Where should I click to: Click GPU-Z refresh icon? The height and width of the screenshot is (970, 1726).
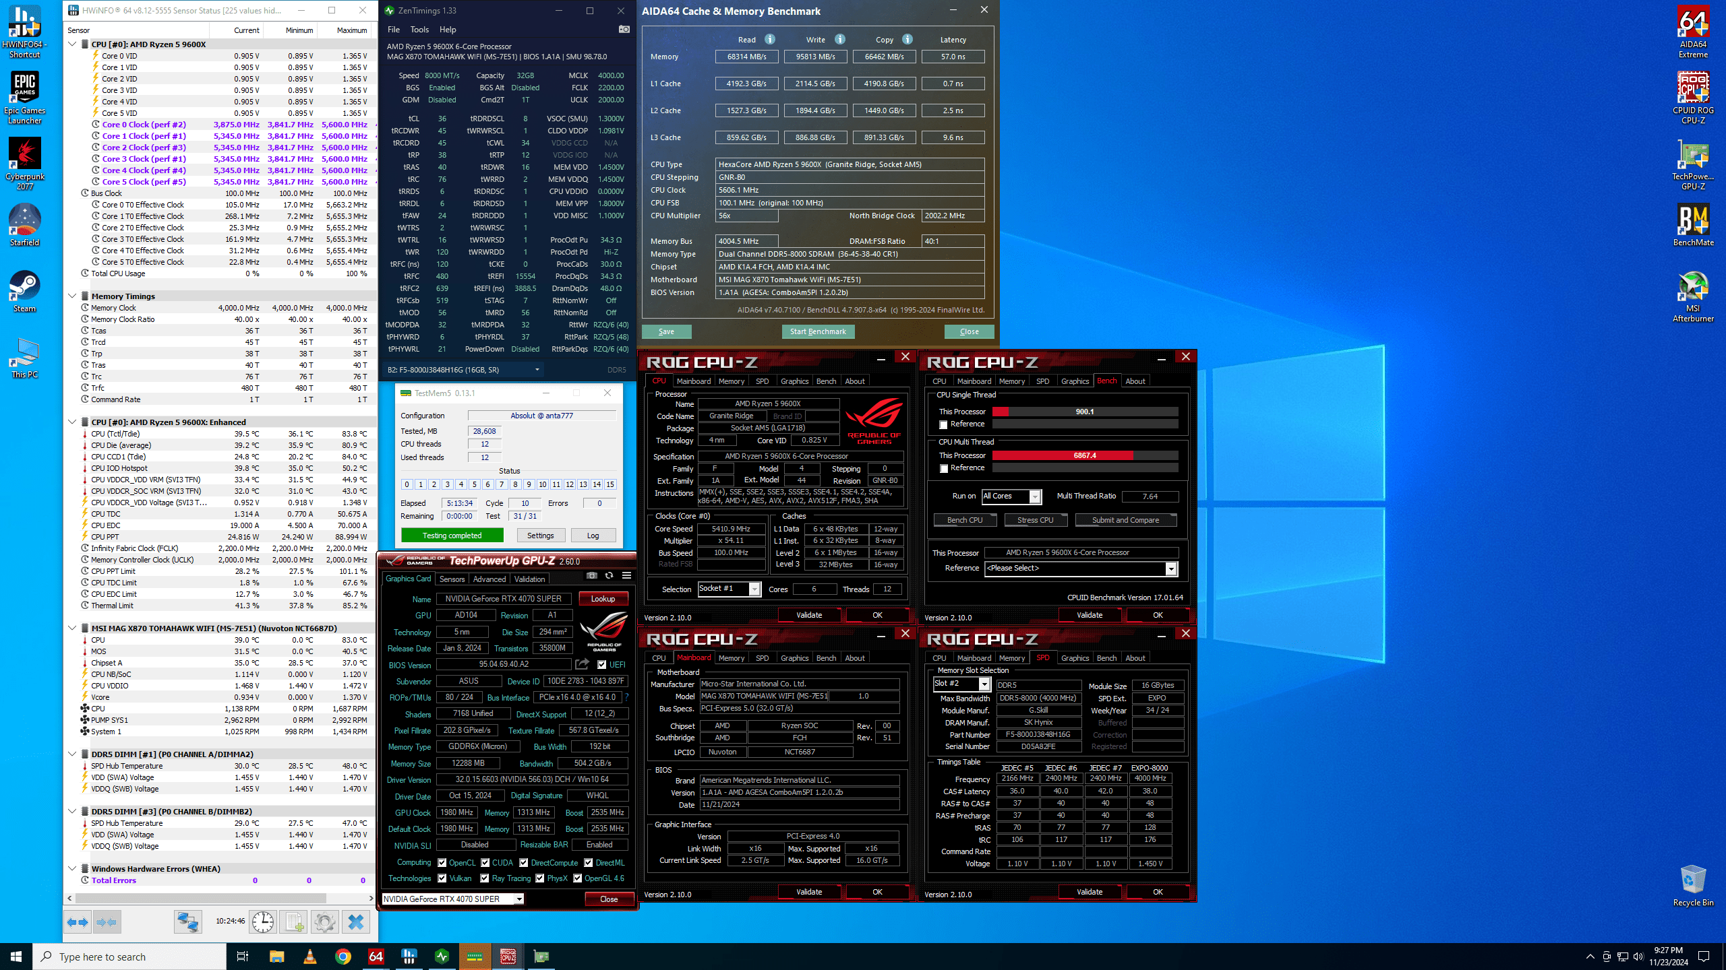609,575
